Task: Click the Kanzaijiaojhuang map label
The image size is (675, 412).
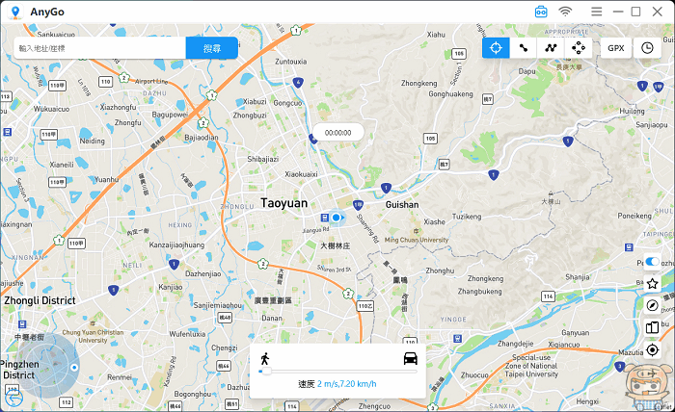Action: click(176, 245)
